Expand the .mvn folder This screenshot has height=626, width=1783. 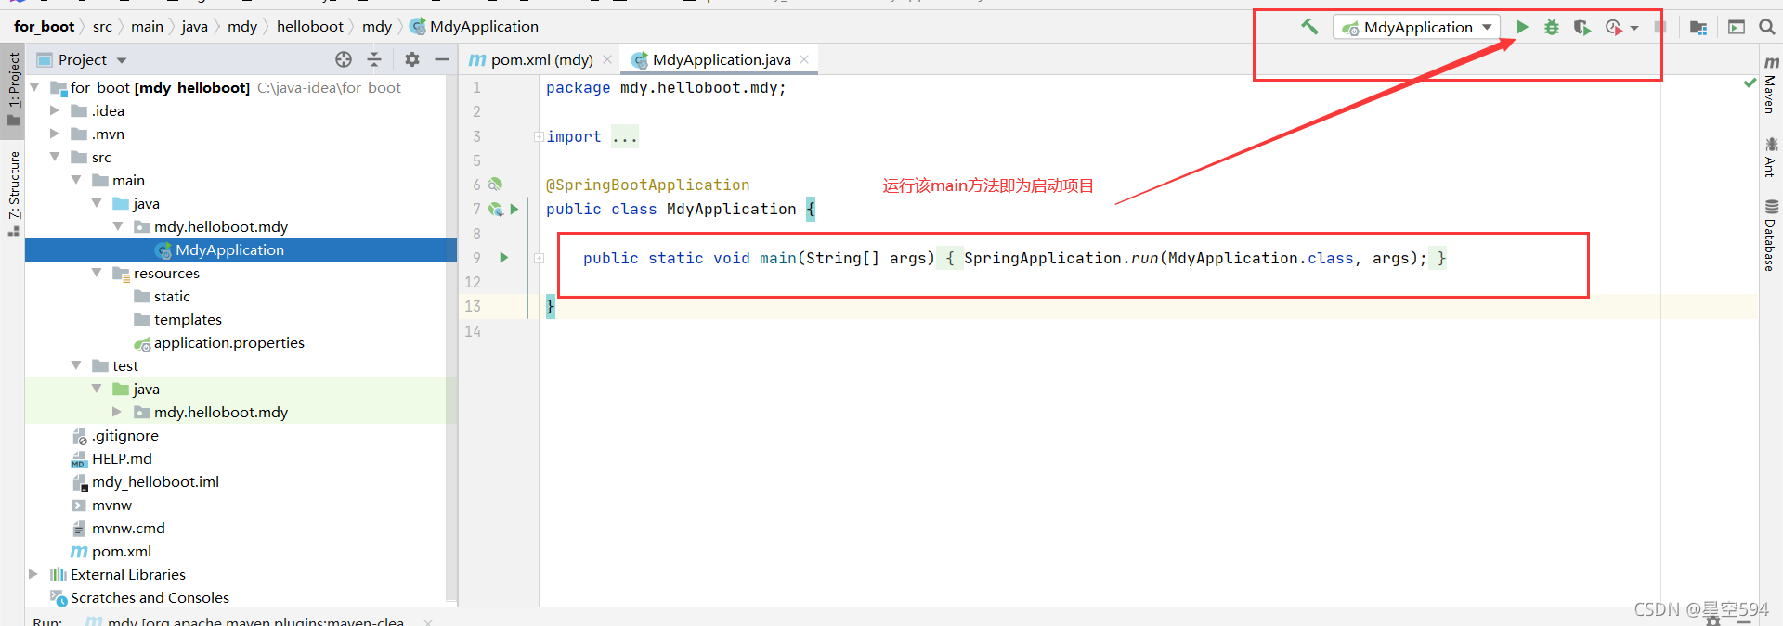coord(55,134)
